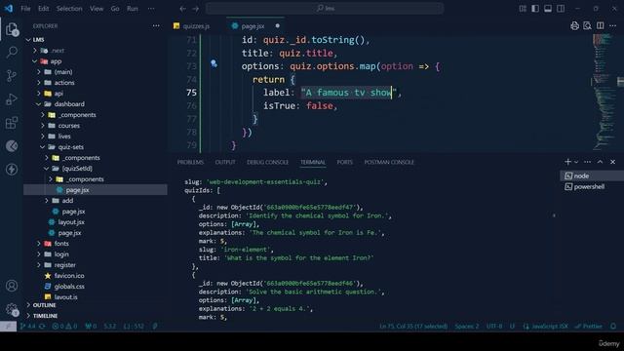Open editor More Actions ellipsis
624x351 pixels.
[613, 26]
